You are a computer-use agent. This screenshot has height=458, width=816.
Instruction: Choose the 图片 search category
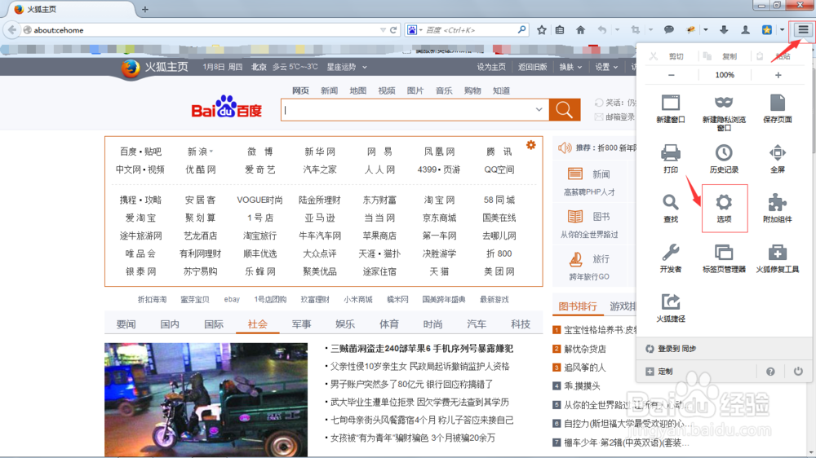(415, 90)
